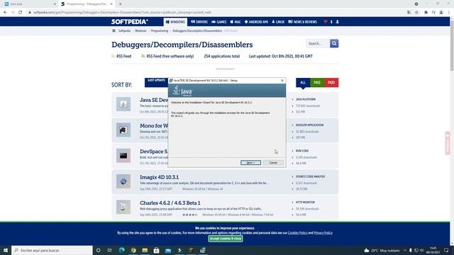
Task: Click the Mono for Windows thumbnail
Action: click(x=123, y=130)
